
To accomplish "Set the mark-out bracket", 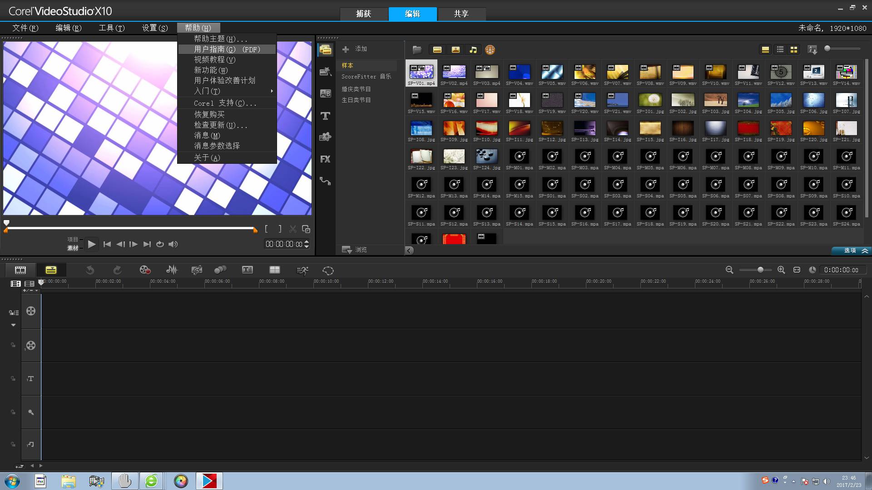I will tap(280, 229).
